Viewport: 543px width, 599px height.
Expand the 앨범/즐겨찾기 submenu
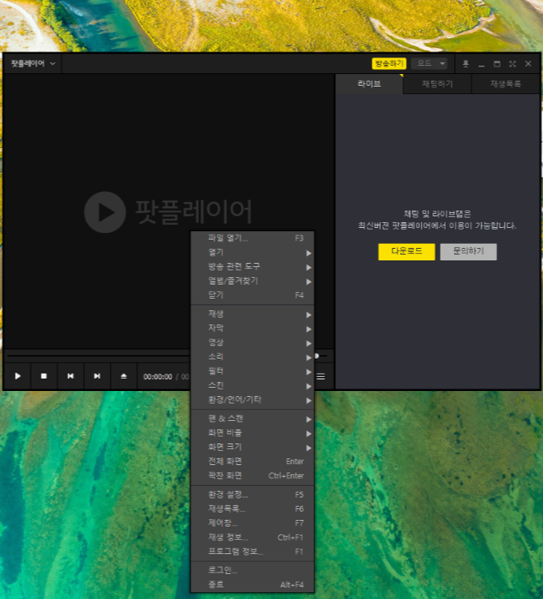[x=253, y=281]
